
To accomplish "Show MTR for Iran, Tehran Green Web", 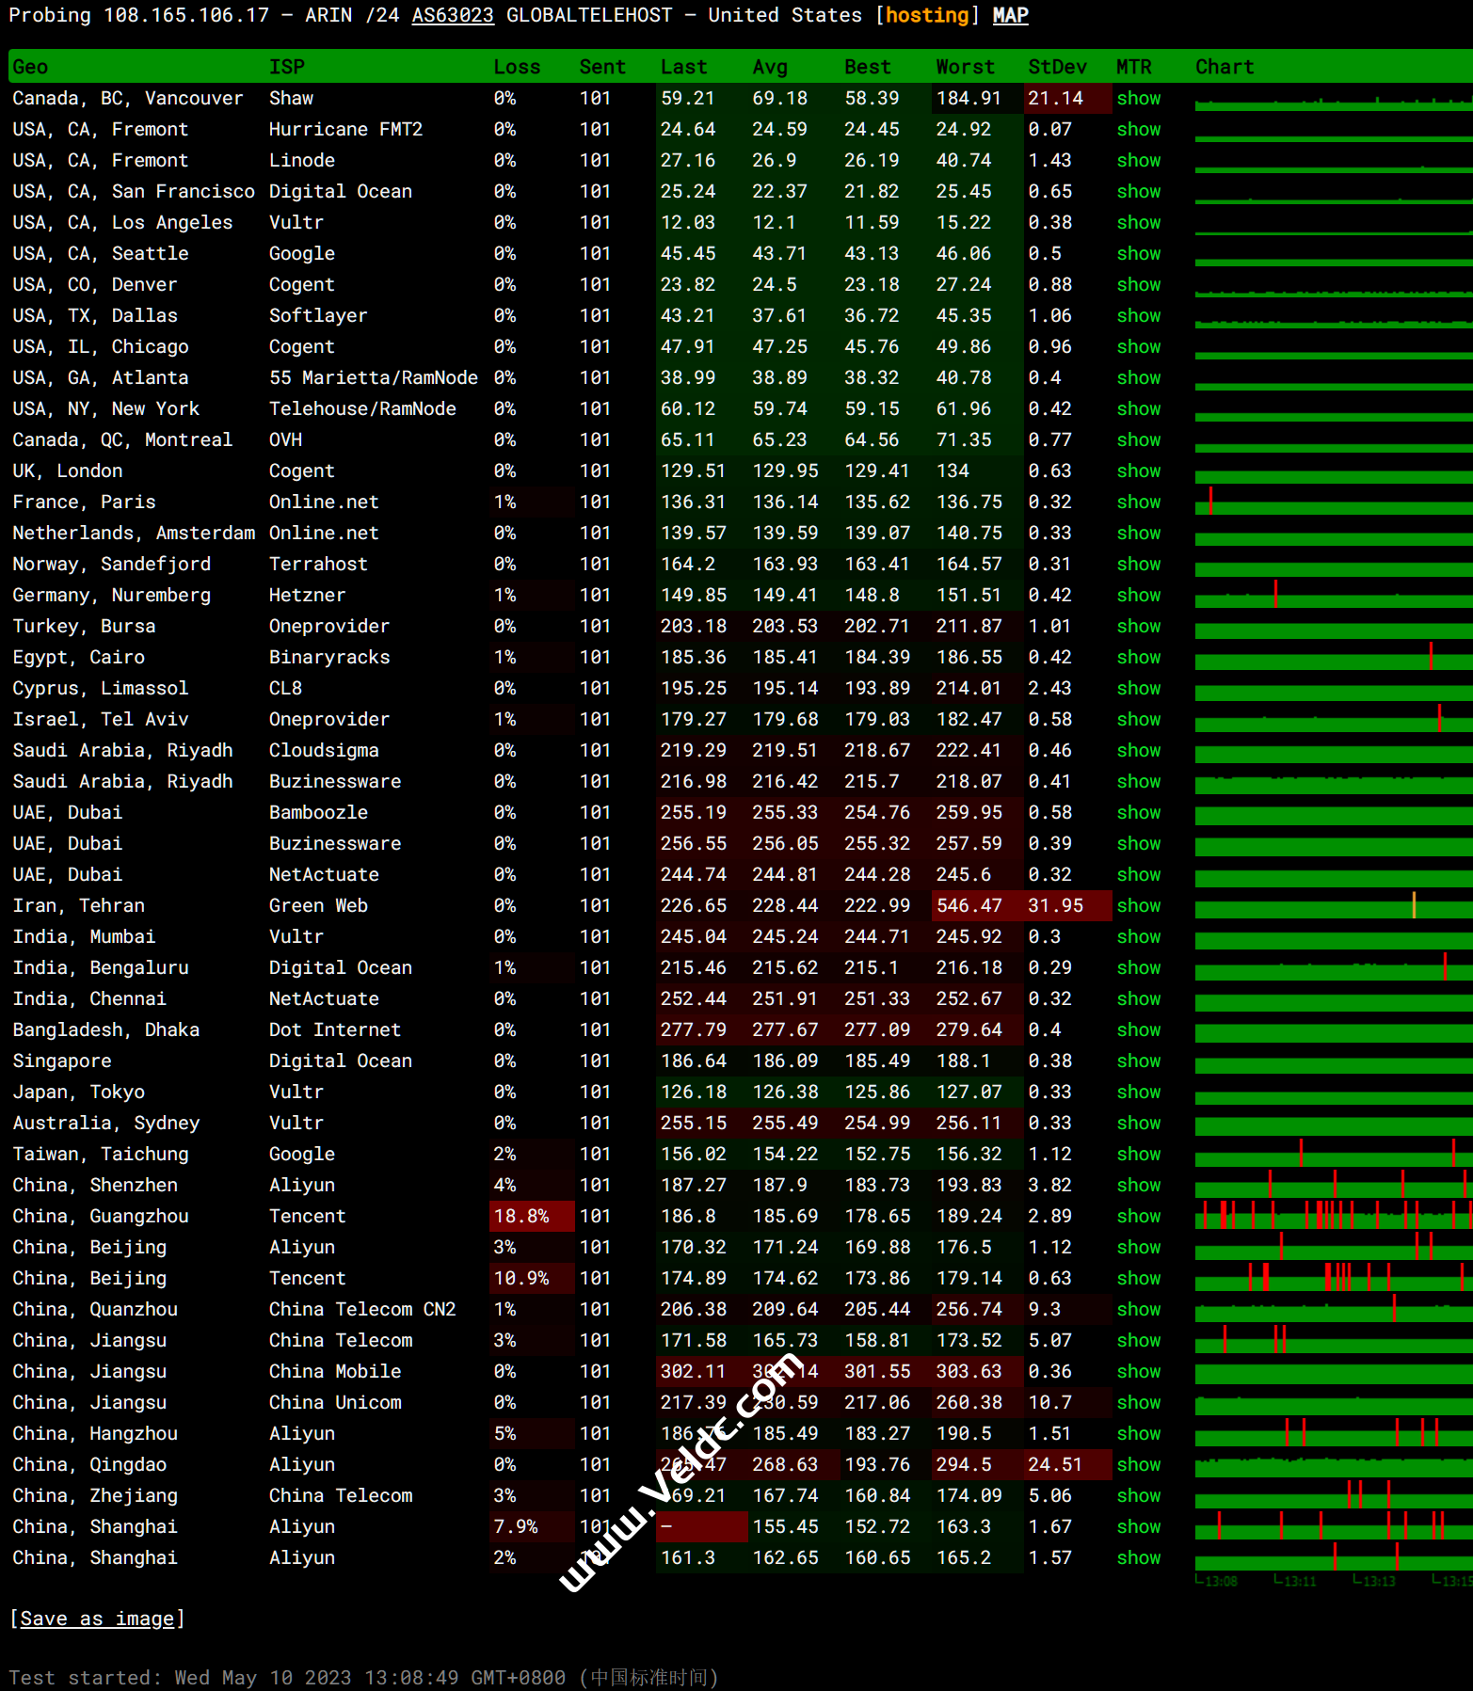I will click(x=1138, y=905).
